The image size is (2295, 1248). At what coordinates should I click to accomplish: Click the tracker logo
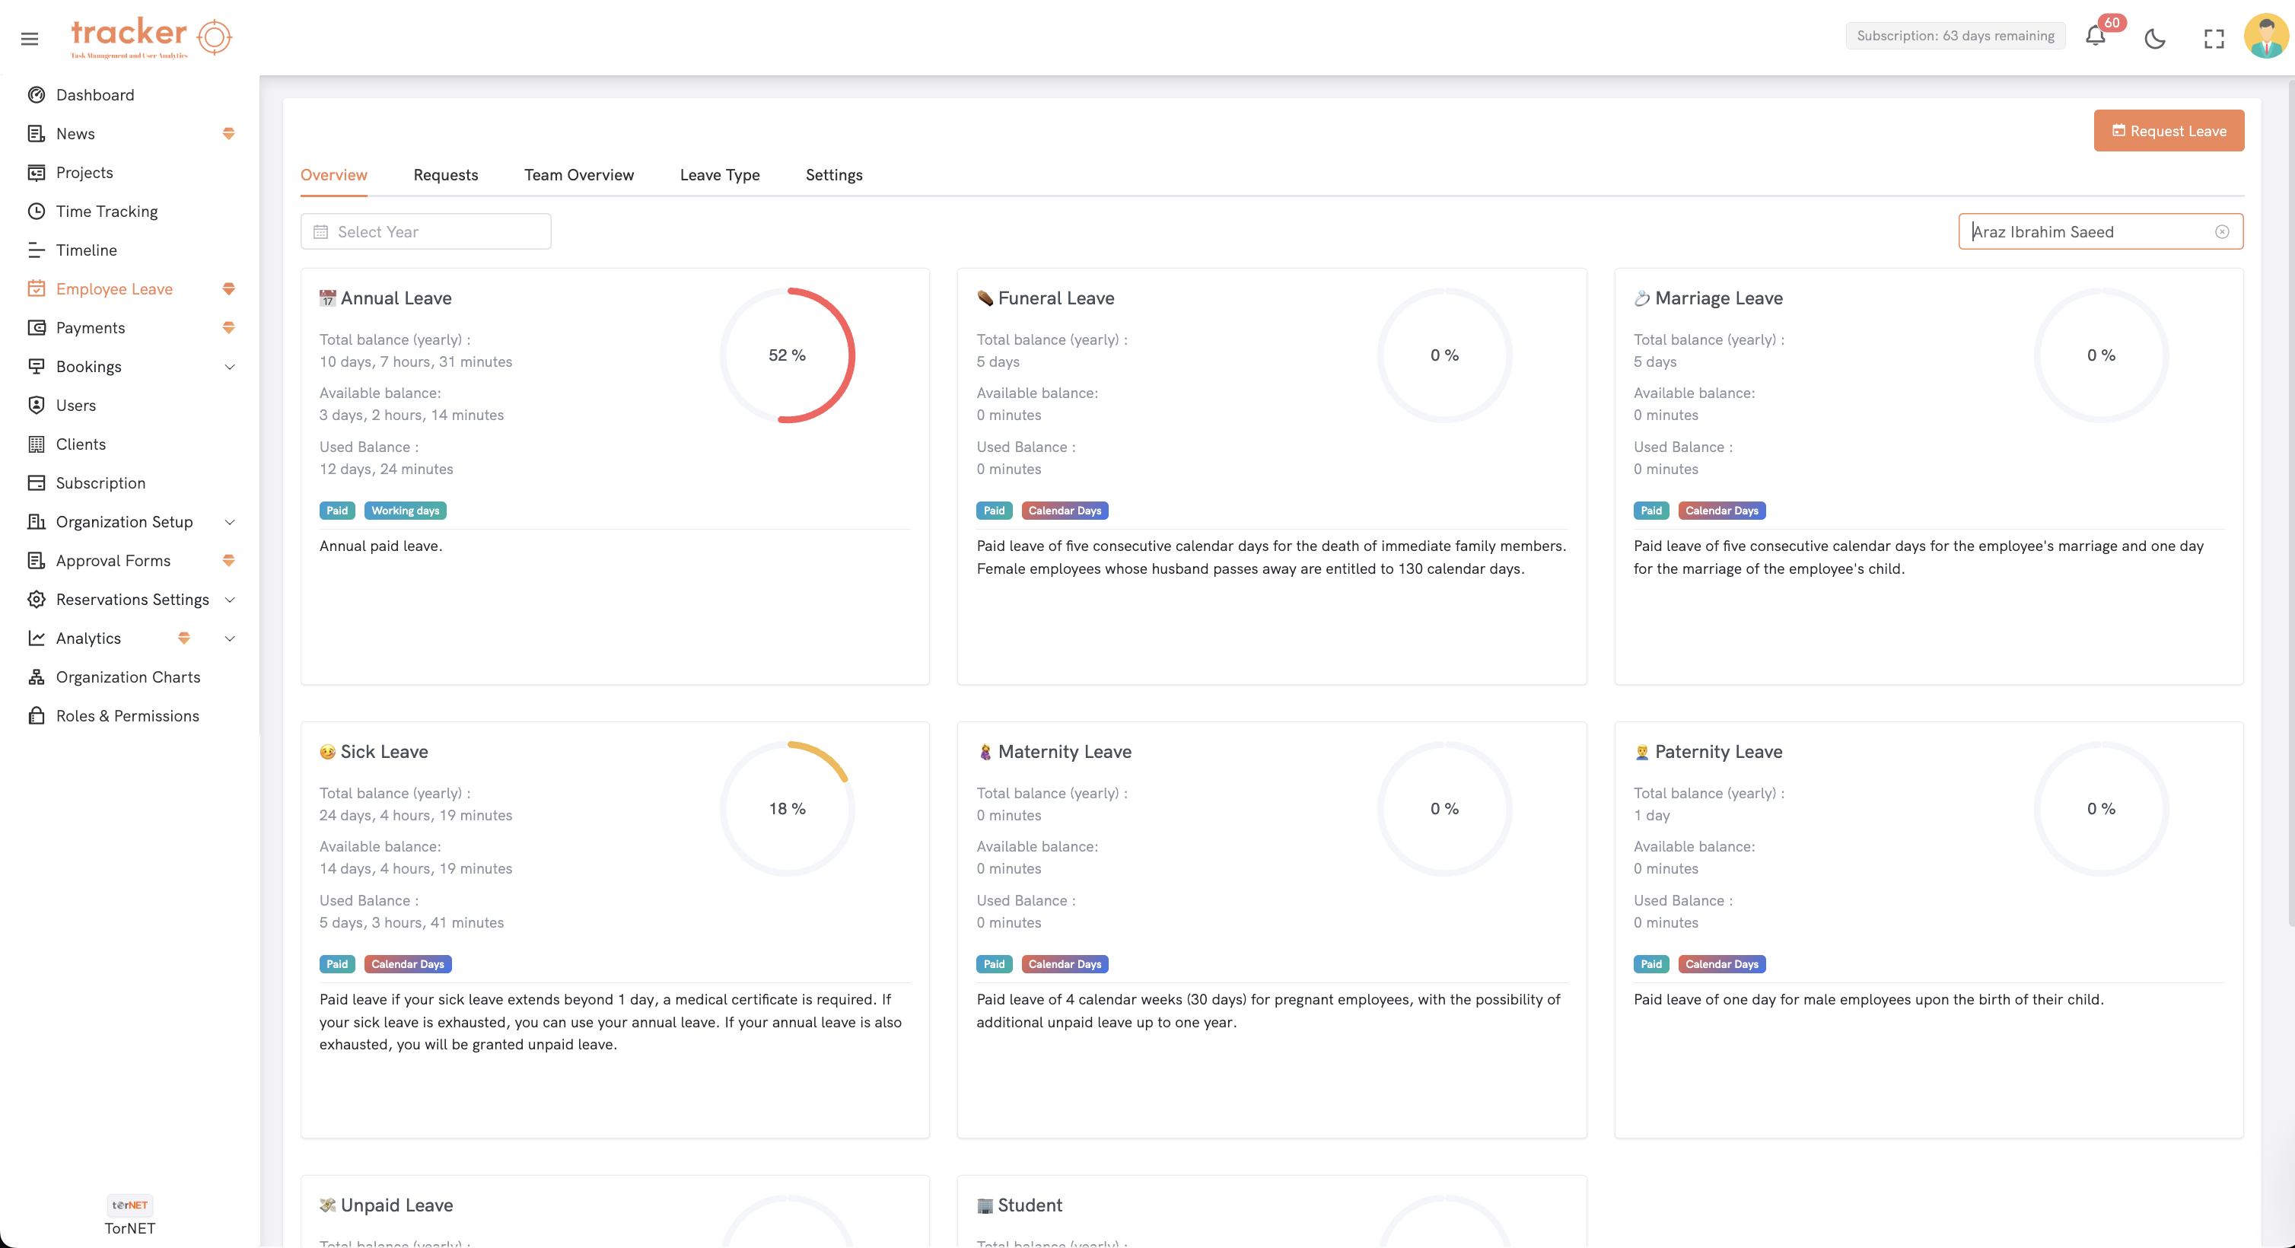(150, 37)
